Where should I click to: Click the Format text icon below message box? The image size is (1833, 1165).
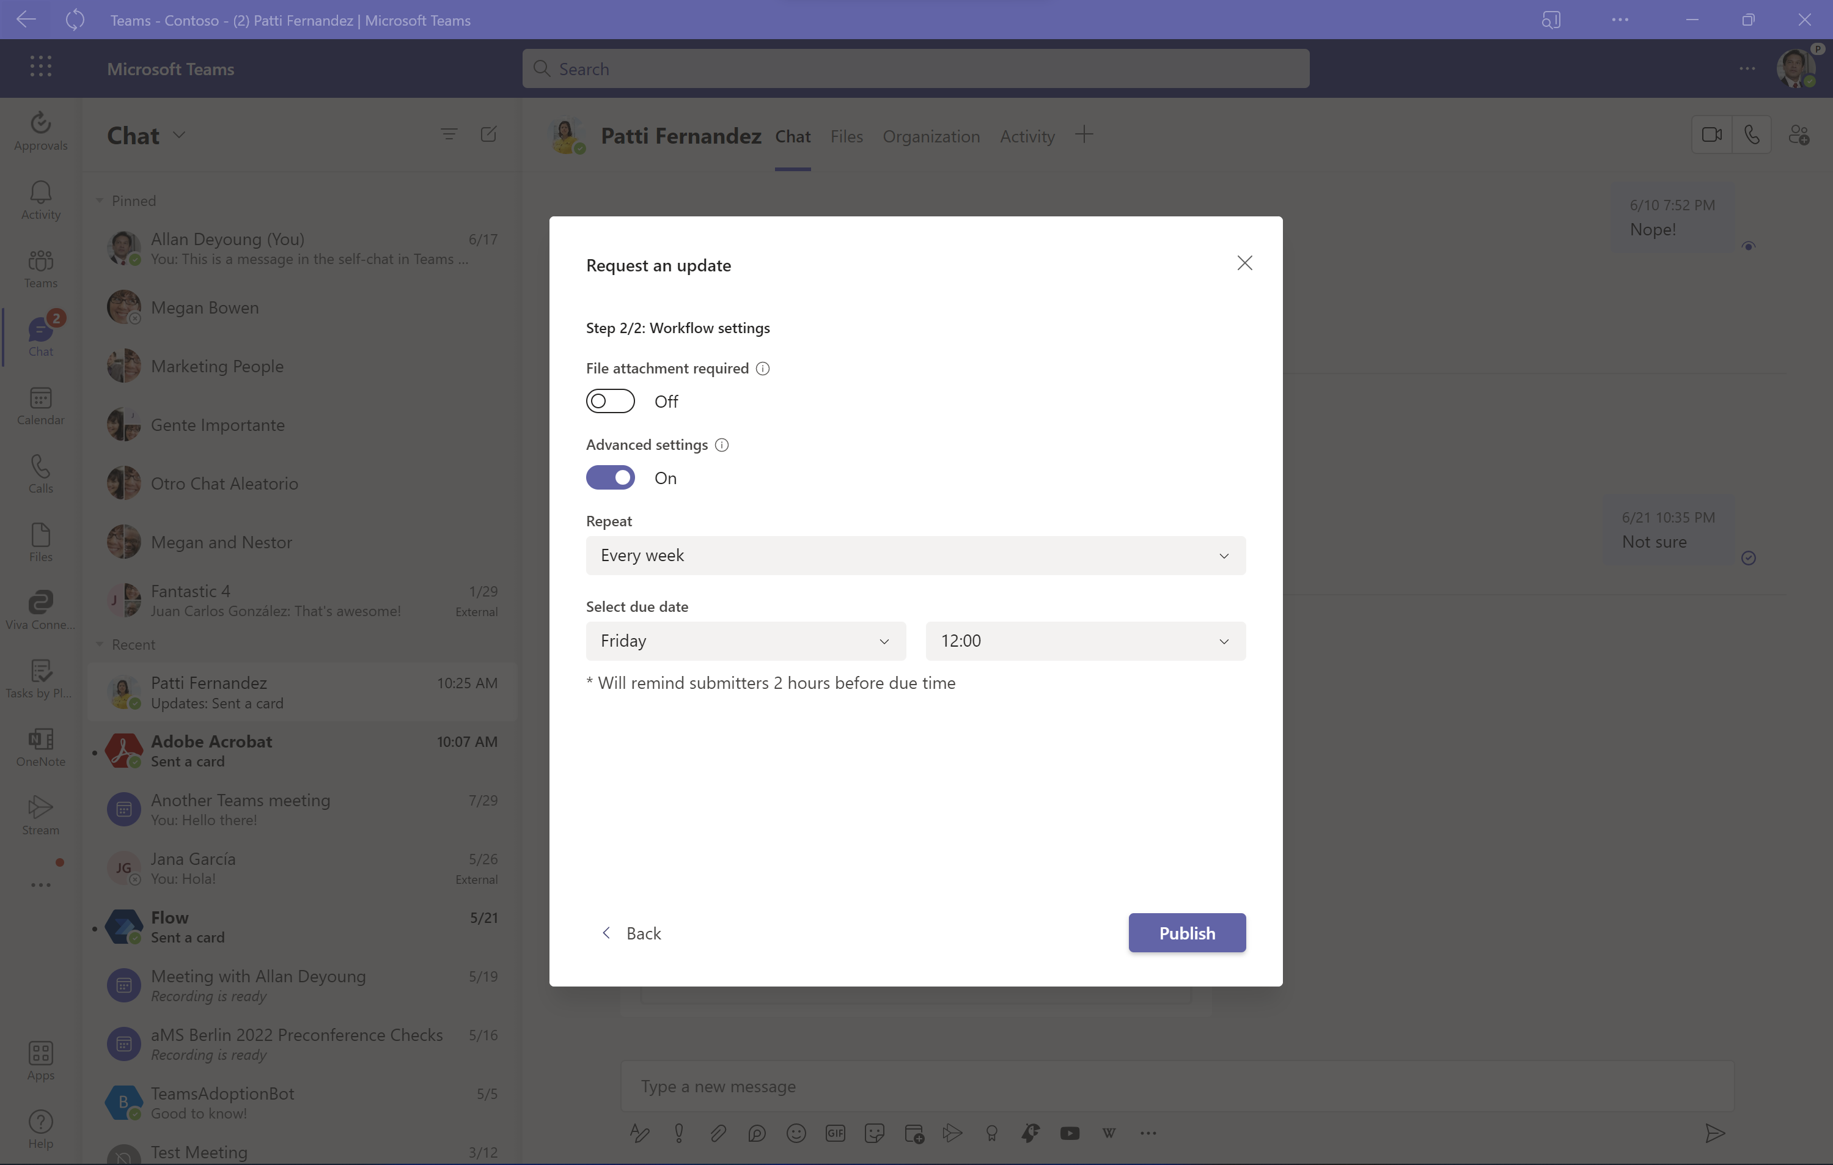639,1133
